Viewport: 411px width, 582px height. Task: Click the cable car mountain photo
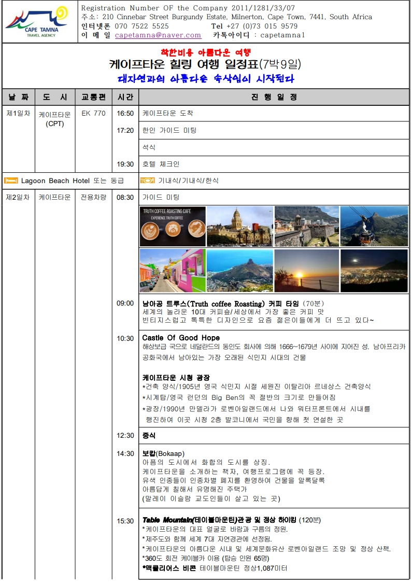coord(374,226)
